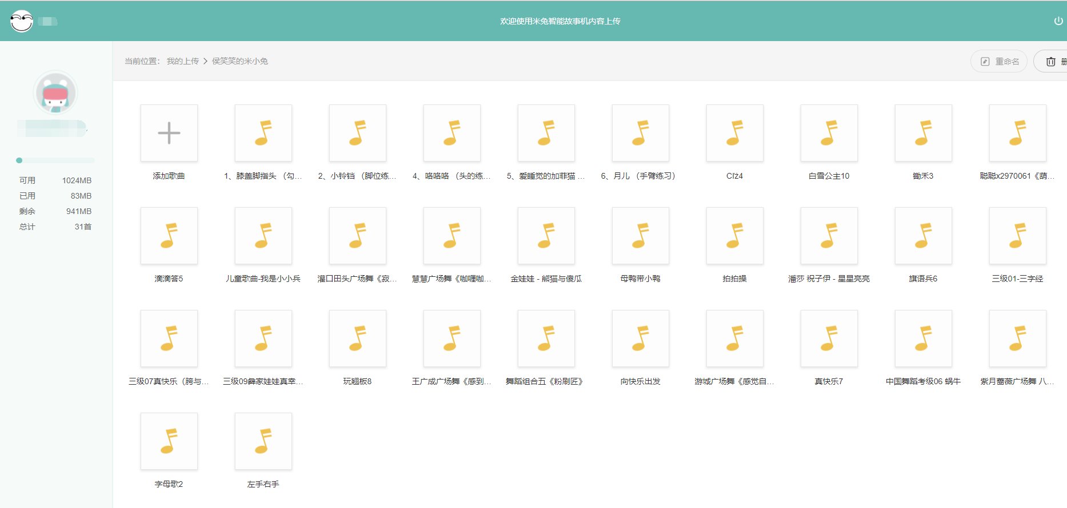Select the 真快乐7 song icon
1067x508 pixels.
[x=829, y=338]
